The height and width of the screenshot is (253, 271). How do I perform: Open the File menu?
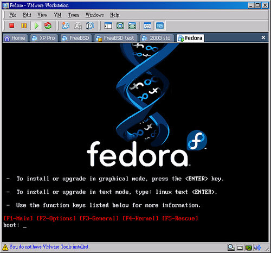pyautogui.click(x=12, y=15)
